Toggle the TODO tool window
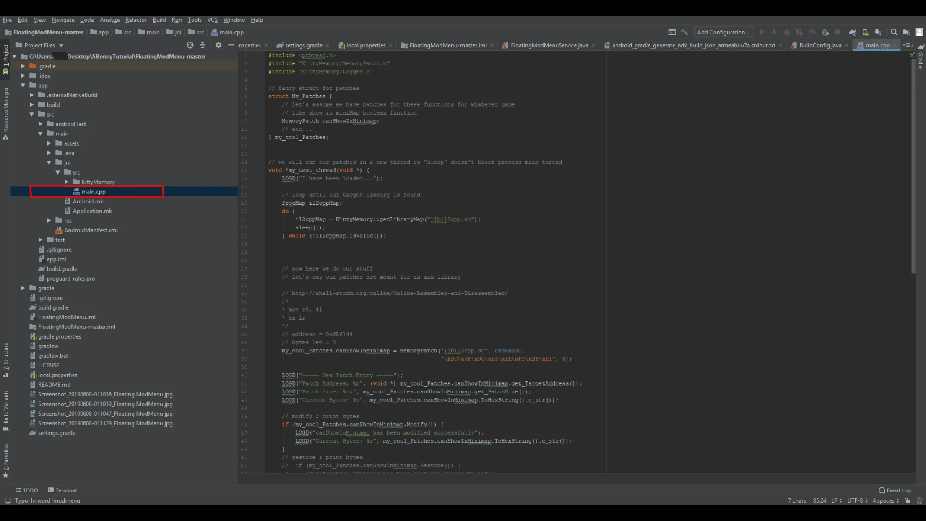Image resolution: width=926 pixels, height=521 pixels. pyautogui.click(x=27, y=490)
